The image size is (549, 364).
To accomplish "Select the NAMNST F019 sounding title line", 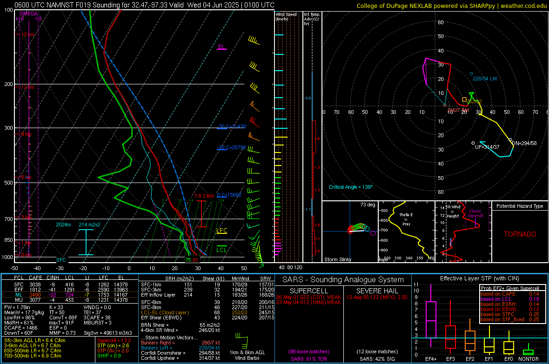I will click(x=144, y=5).
